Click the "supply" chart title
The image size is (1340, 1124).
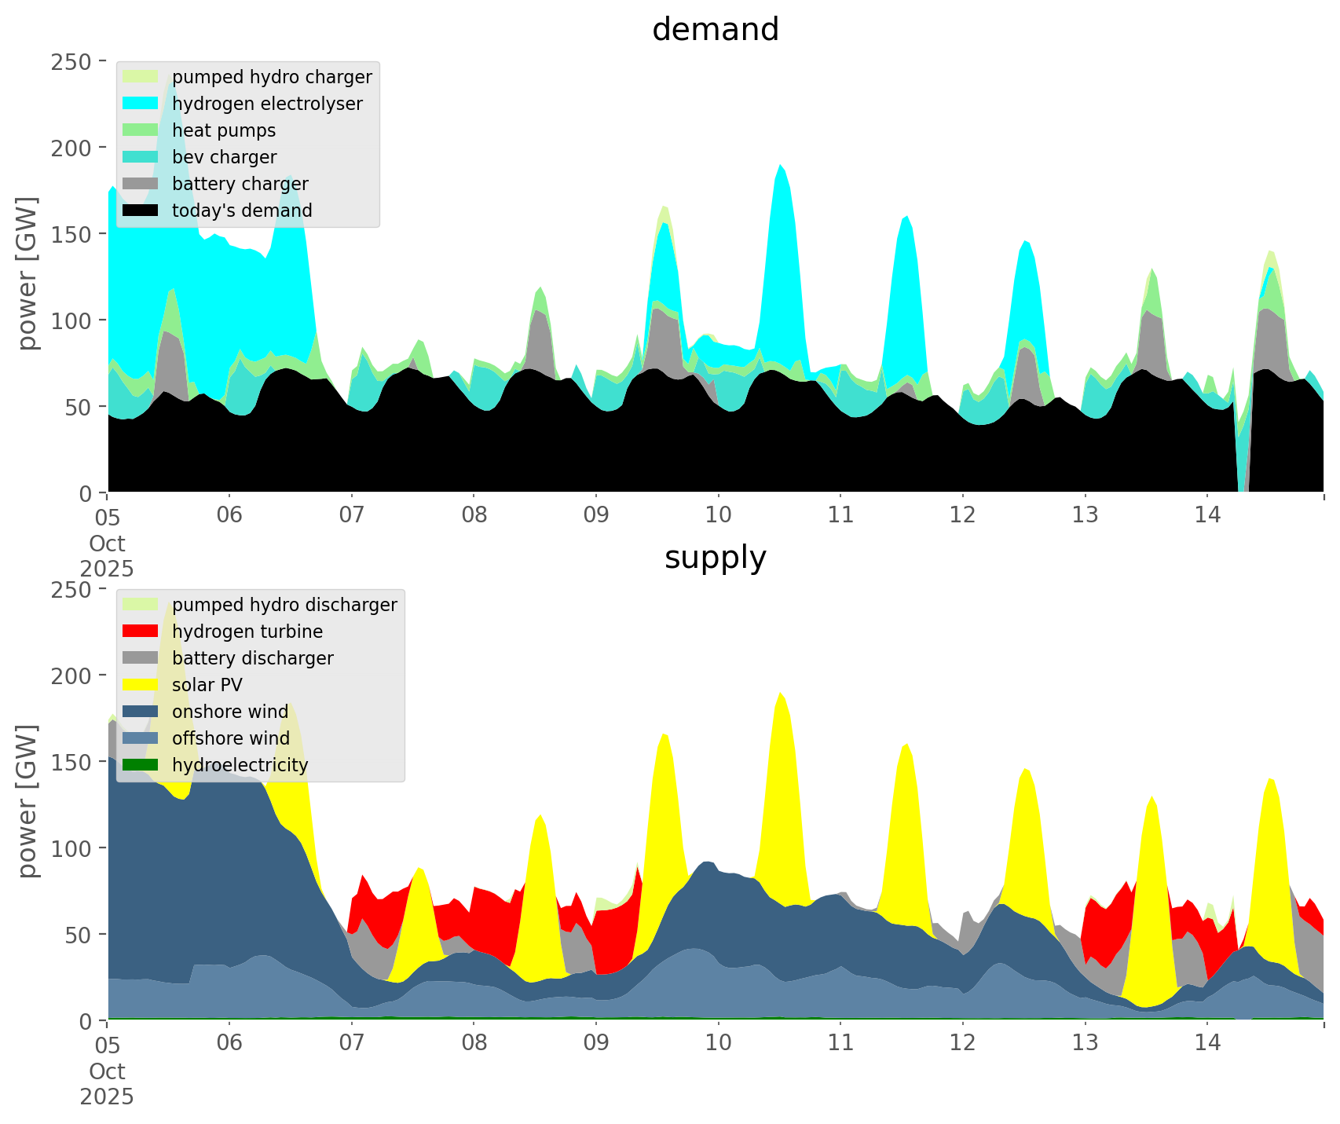715,558
